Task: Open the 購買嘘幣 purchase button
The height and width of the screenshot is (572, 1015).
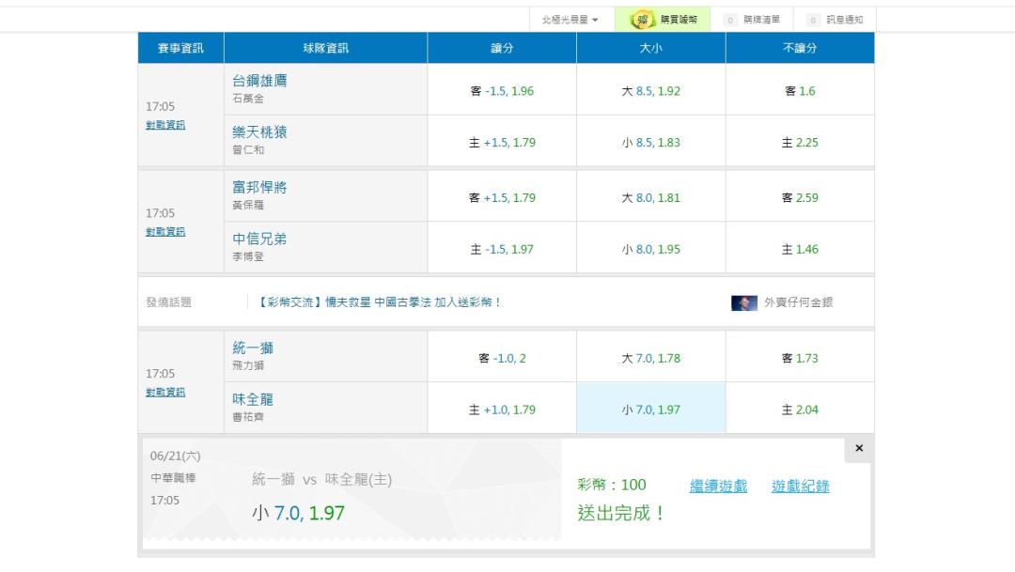Action: pyautogui.click(x=663, y=20)
